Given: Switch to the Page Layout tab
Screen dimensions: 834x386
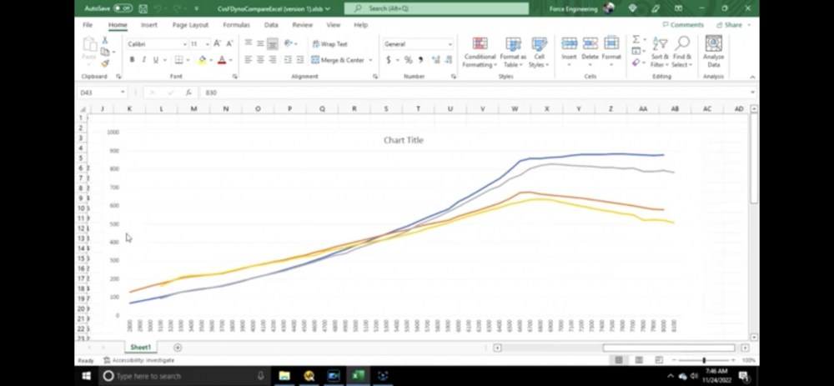Looking at the screenshot, I should point(190,25).
